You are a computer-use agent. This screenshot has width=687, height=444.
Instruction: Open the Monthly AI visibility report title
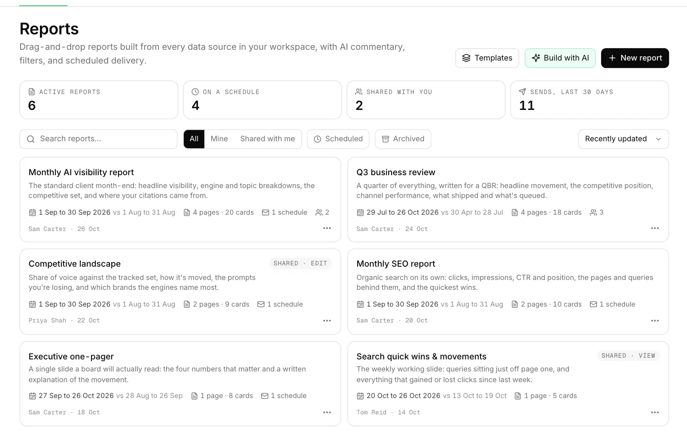tap(81, 172)
